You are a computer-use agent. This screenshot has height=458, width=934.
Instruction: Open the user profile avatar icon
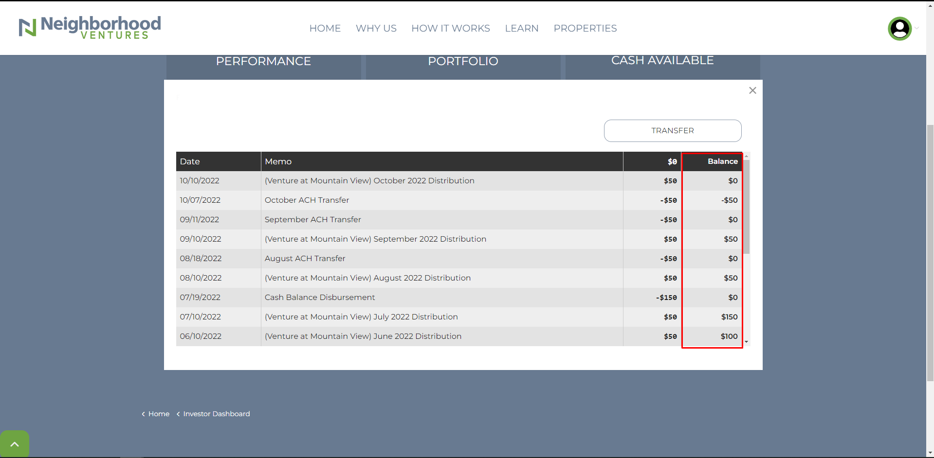point(899,29)
